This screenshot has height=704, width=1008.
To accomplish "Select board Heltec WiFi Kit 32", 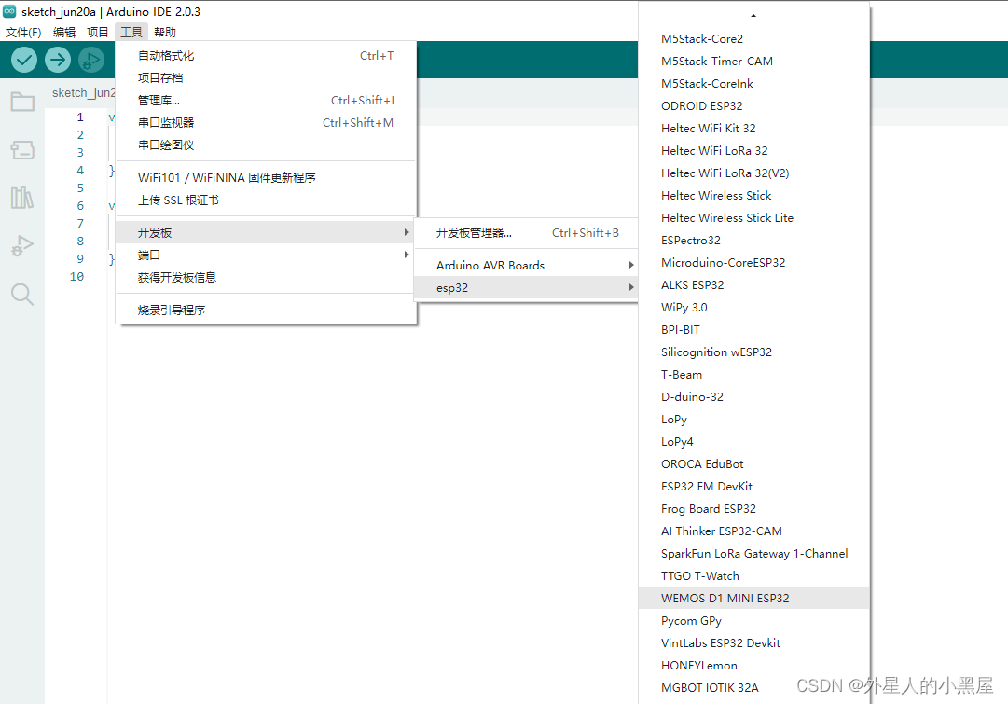I will pos(754,128).
